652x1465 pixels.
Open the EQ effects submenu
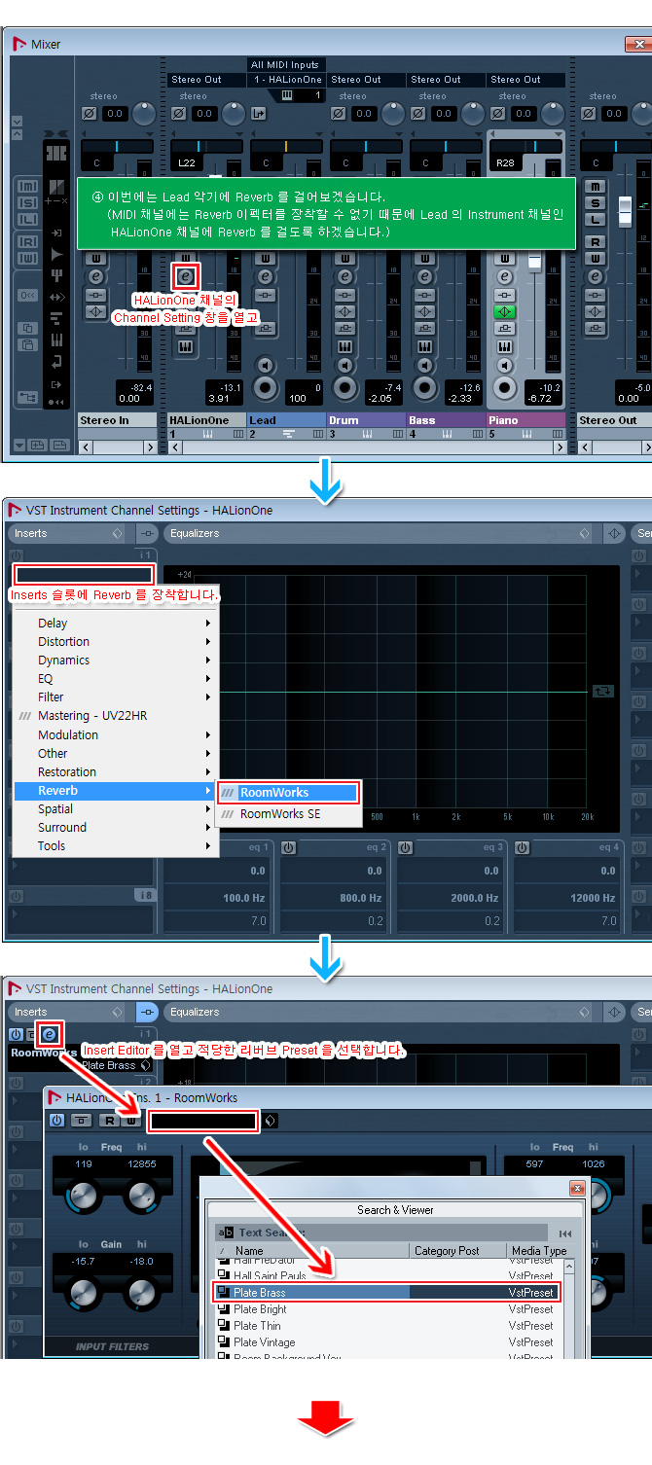coord(117,679)
